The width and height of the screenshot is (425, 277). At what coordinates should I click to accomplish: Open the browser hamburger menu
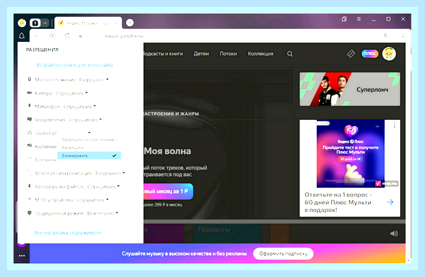click(x=359, y=19)
